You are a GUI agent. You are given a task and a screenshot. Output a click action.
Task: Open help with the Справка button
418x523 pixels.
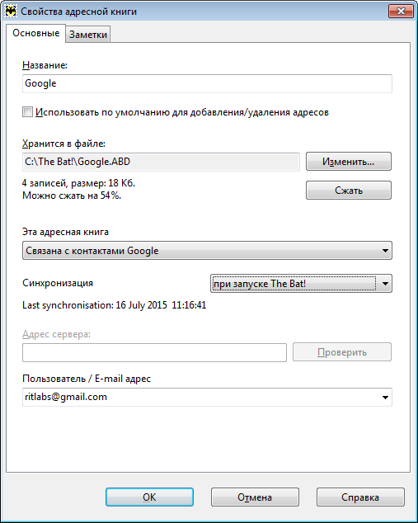[x=360, y=497]
